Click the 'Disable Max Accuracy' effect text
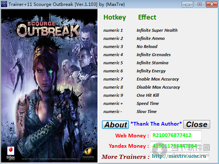This screenshot has width=219, height=164. (x=158, y=87)
